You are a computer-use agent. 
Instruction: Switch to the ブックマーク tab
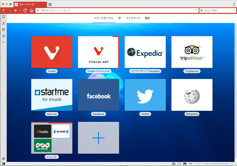133,18
